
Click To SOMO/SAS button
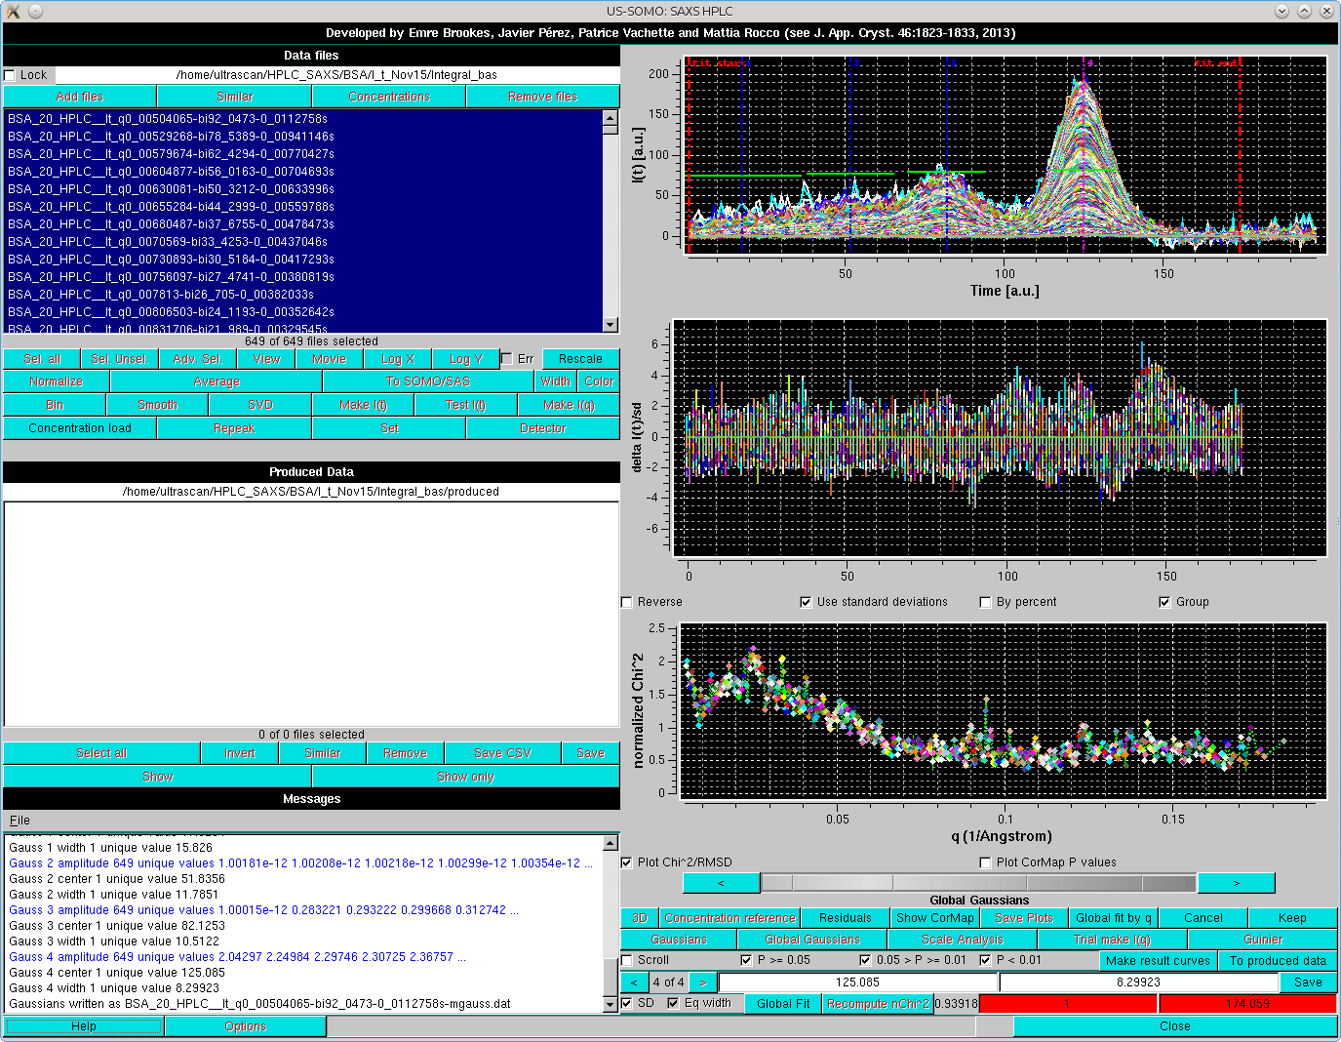click(x=428, y=381)
